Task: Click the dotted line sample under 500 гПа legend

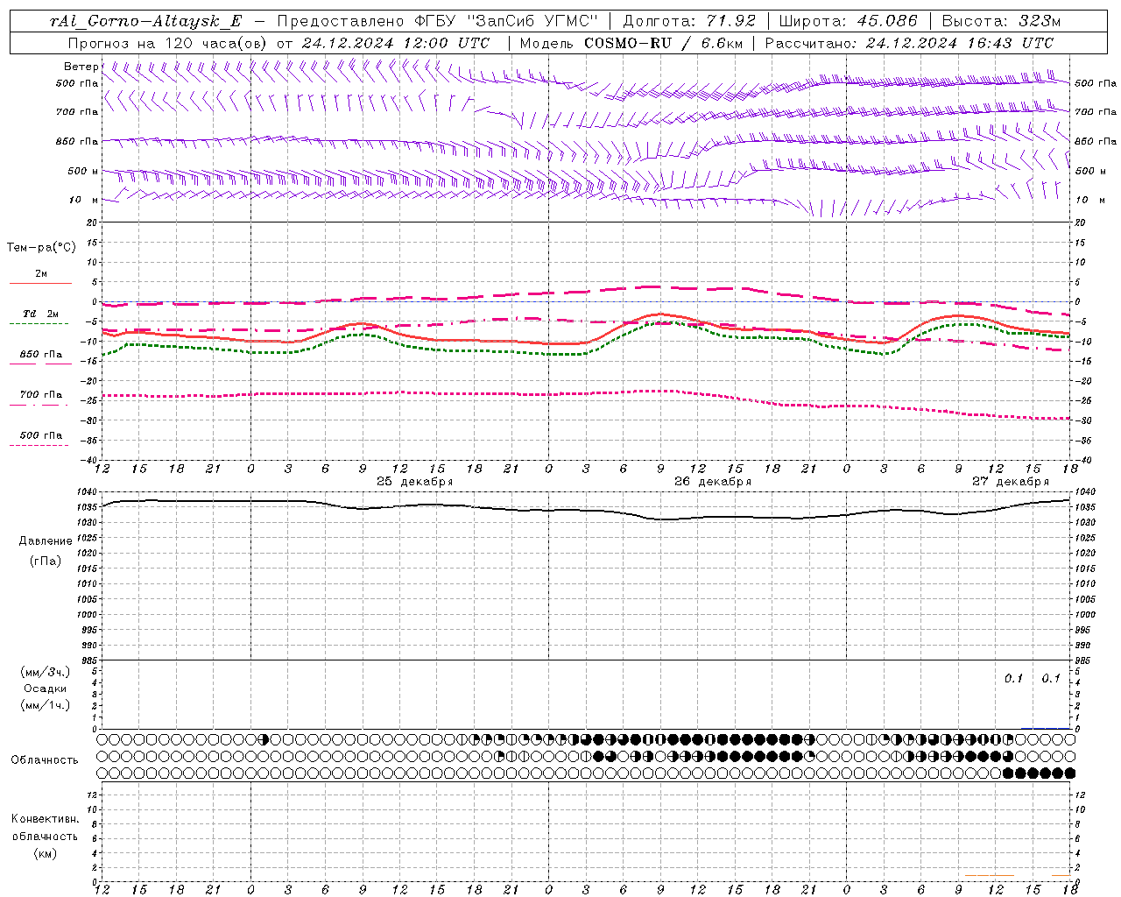Action: click(x=39, y=445)
